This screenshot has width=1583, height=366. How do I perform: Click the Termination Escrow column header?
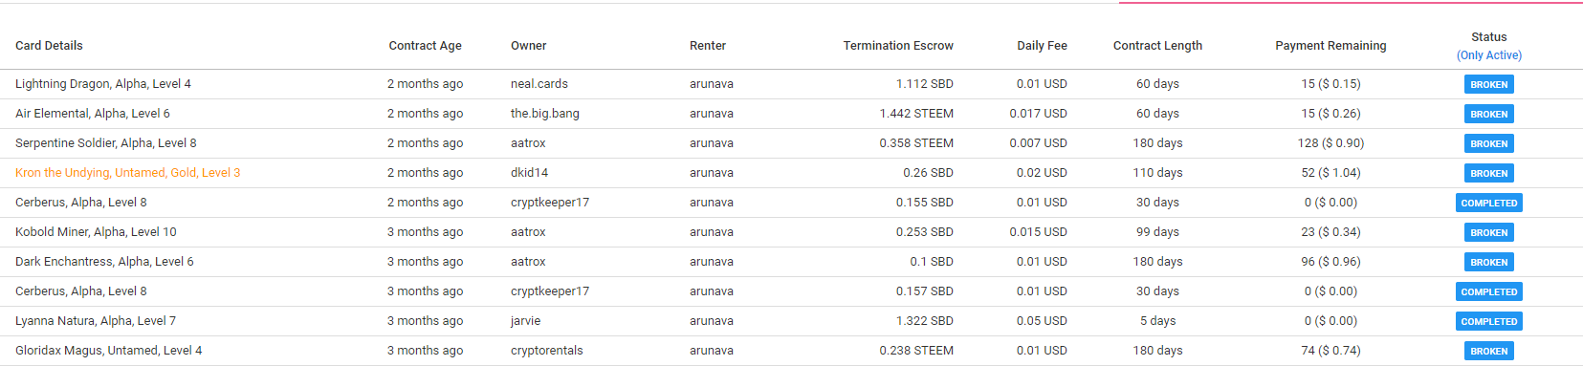point(898,46)
